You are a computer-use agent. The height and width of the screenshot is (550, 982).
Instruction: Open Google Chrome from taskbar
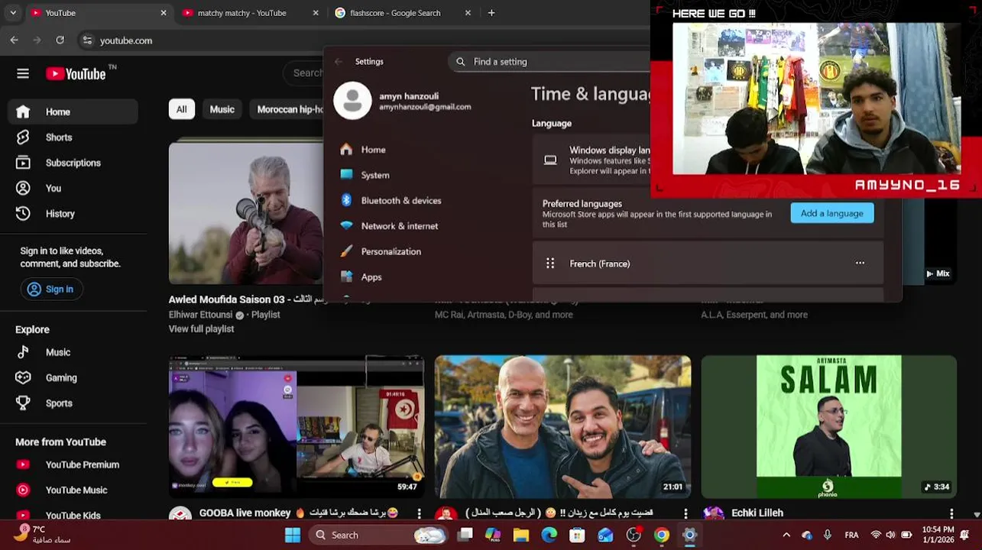coord(662,535)
